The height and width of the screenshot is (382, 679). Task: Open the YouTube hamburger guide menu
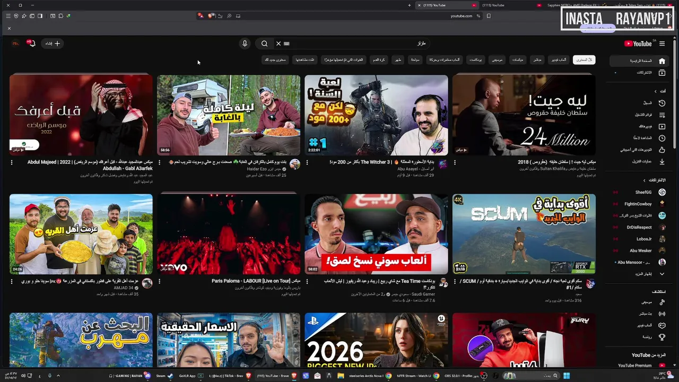[662, 44]
